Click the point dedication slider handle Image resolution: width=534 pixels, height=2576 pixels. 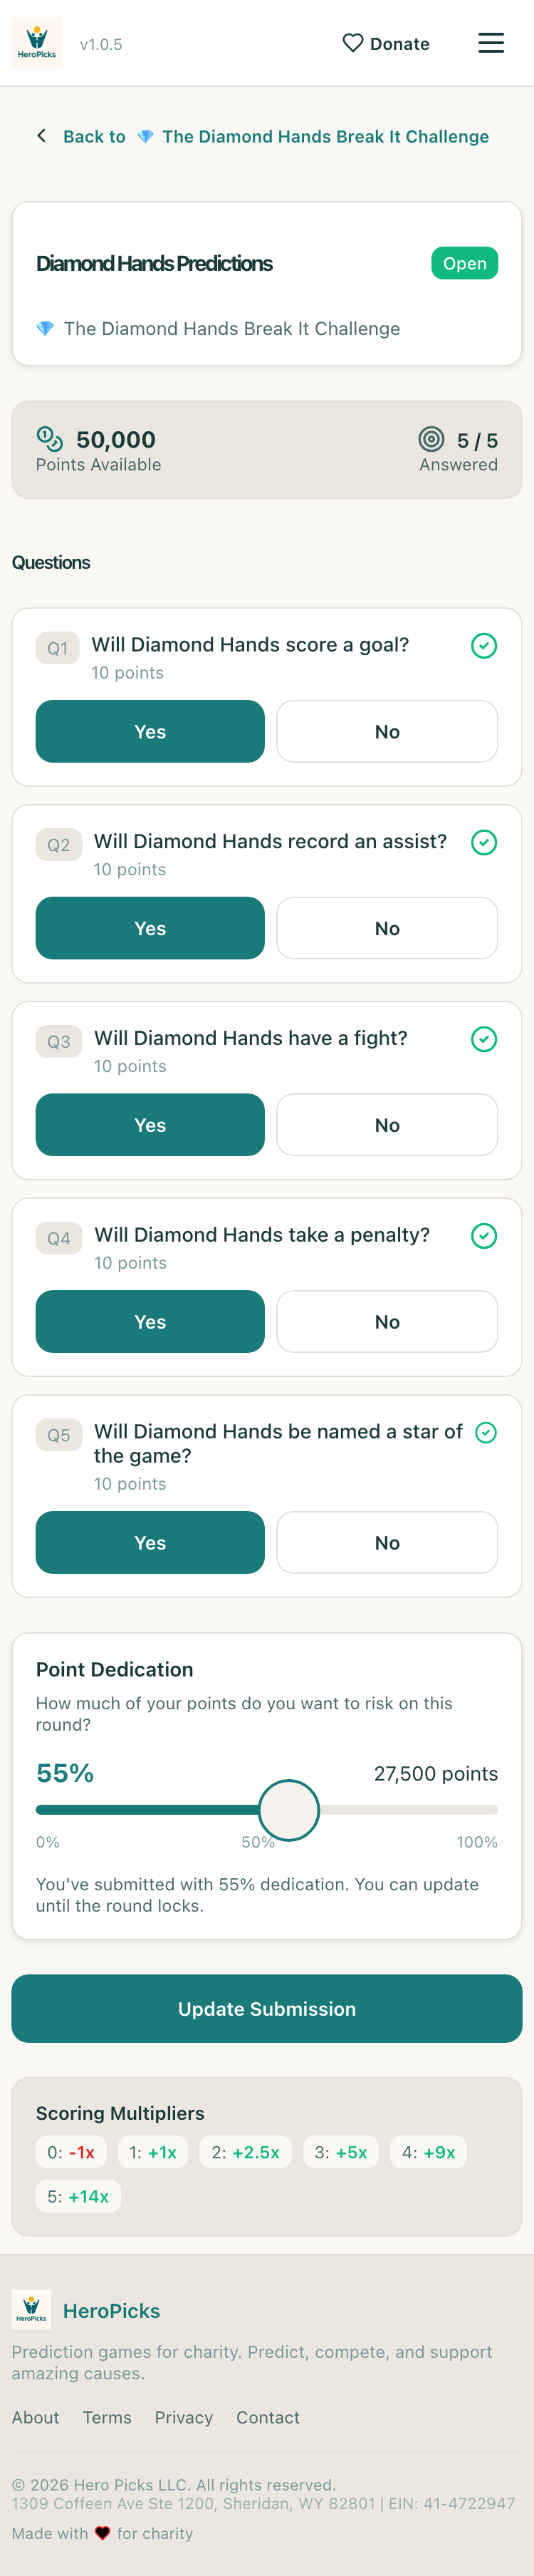288,1810
